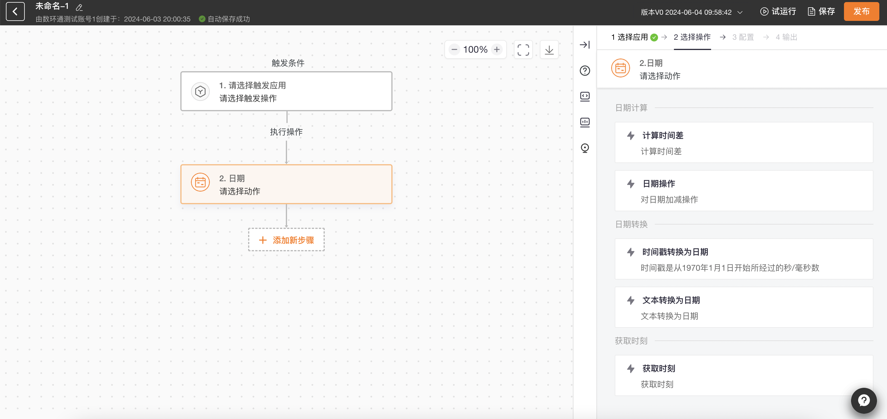Click lightning icon beside 获取时刻

point(630,368)
